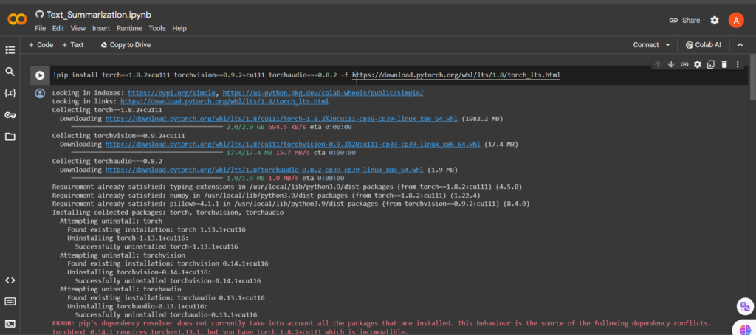Copy link to cell icon
Viewport: 756px width, 335px height.
tap(684, 64)
